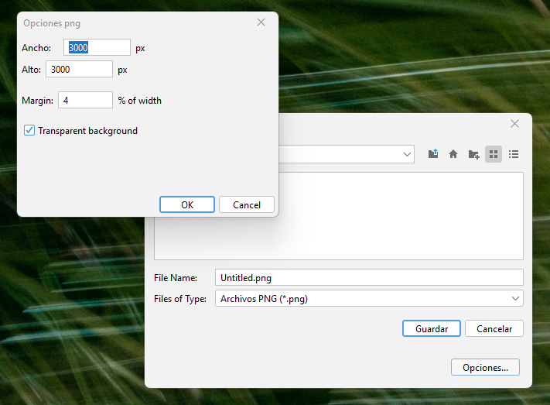550x405 pixels.
Task: Create a new folder
Action: (473, 154)
